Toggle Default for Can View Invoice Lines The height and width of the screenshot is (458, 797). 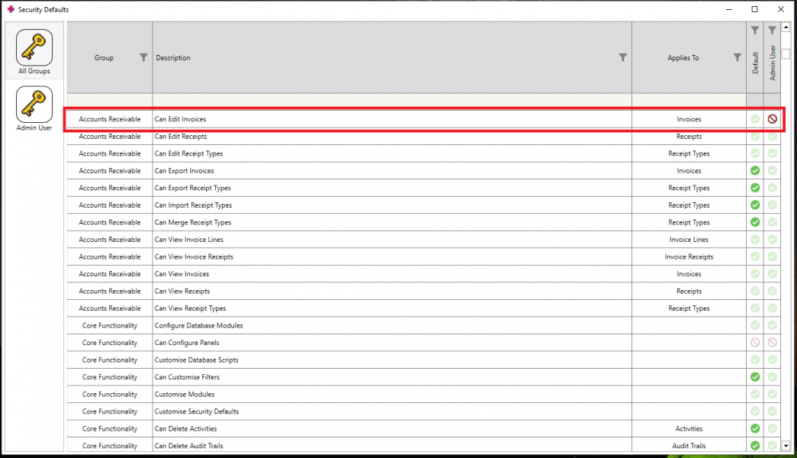click(755, 239)
